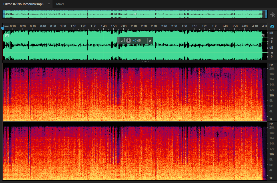Click the +0 dB amplitude value
Viewport: 277px width, 183px height.
pyautogui.click(x=137, y=40)
